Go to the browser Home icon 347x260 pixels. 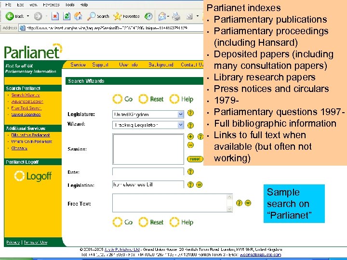[x=78, y=16]
